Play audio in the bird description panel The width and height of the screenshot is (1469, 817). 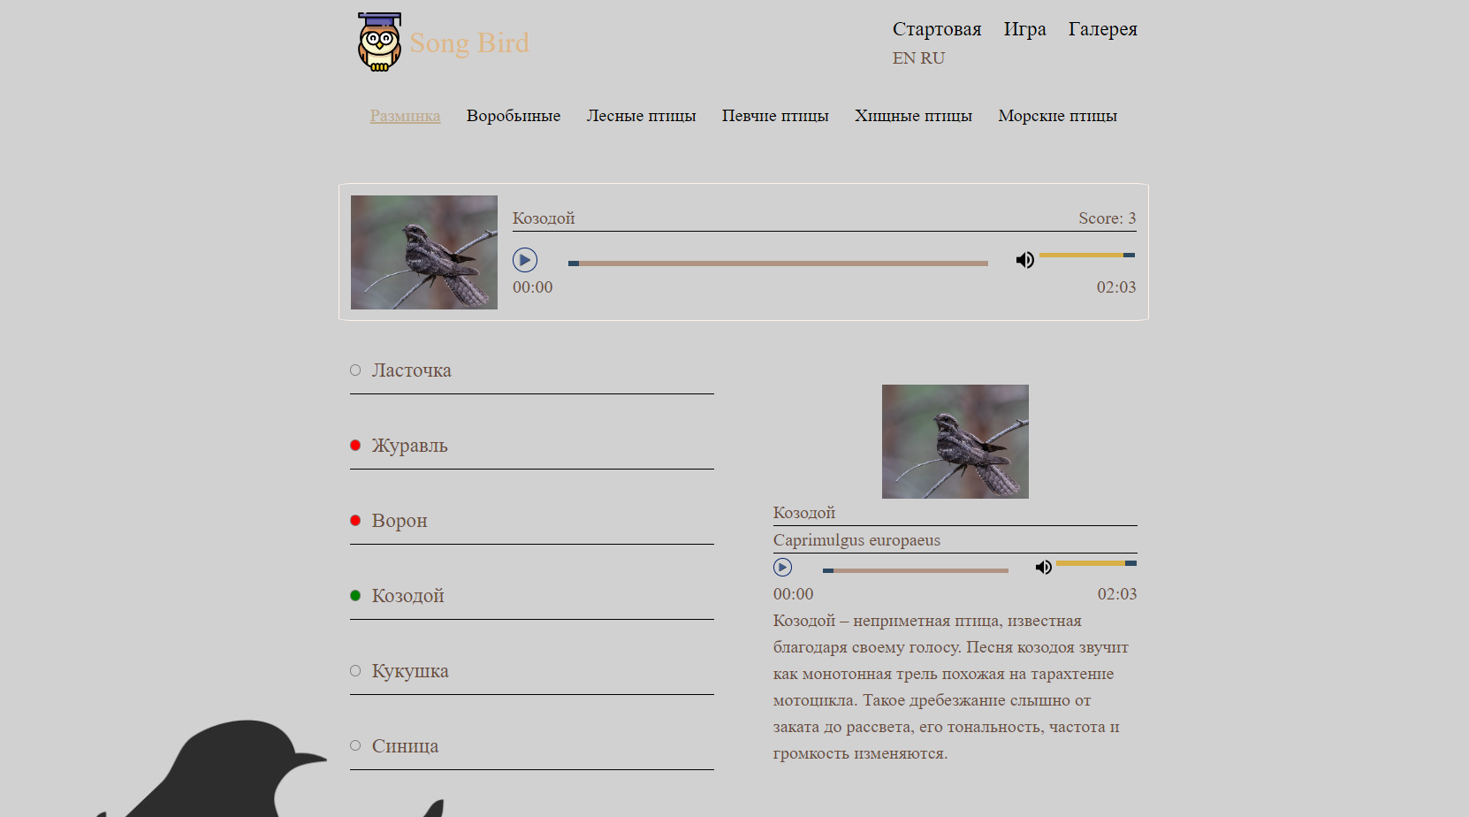click(x=782, y=568)
